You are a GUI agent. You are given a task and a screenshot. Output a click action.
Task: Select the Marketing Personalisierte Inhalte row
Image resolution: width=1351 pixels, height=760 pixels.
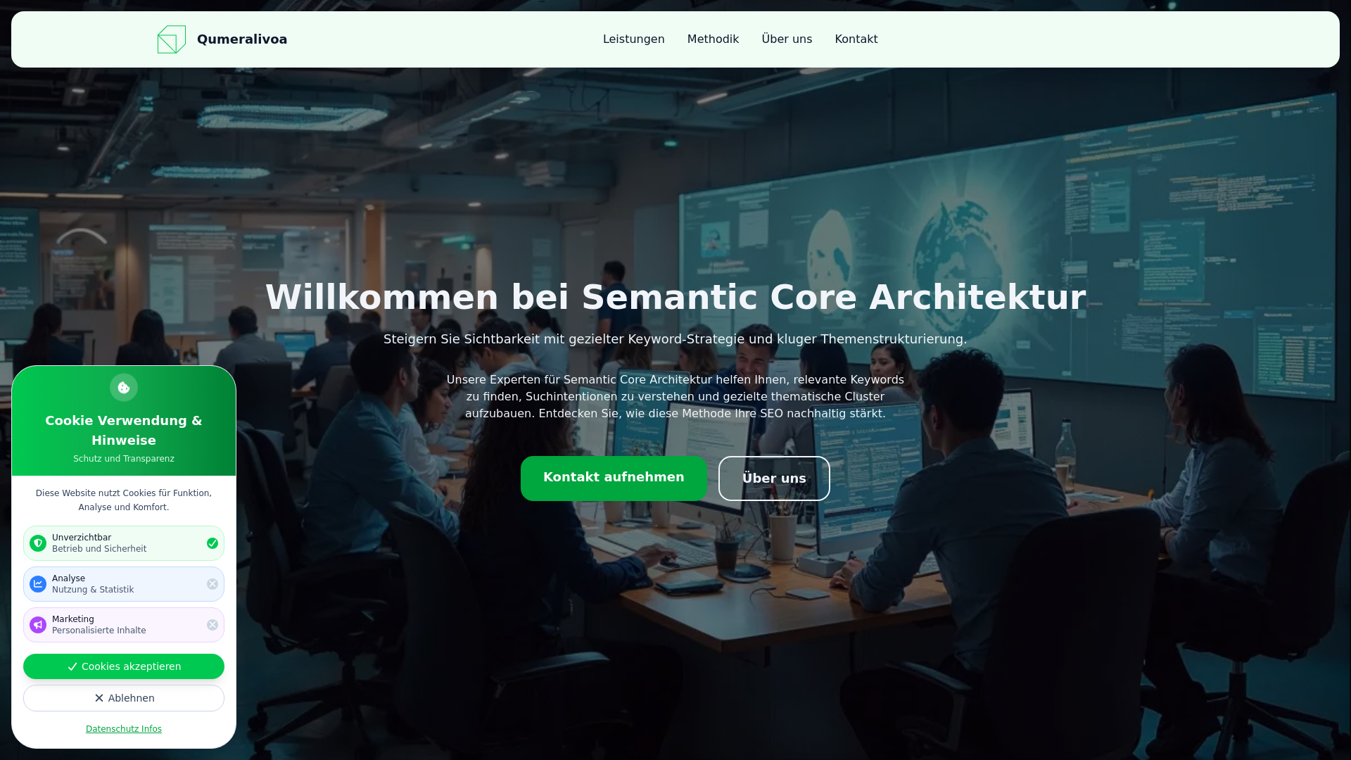click(124, 625)
